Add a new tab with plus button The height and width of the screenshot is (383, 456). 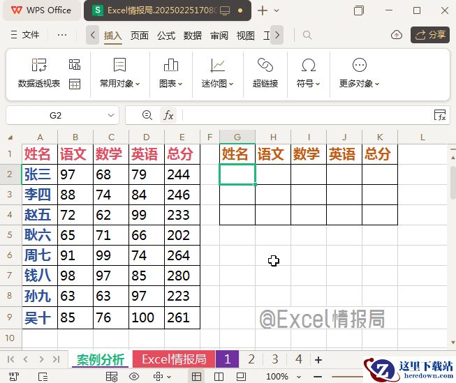(x=263, y=10)
